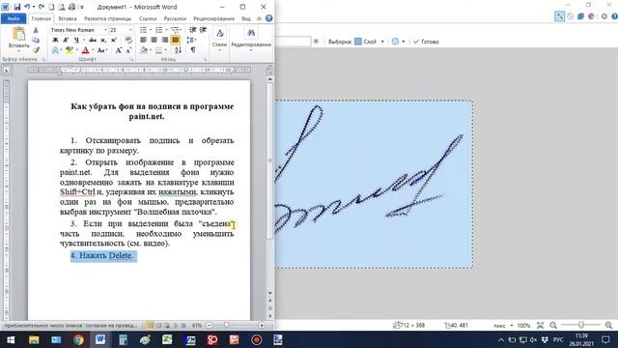This screenshot has width=618, height=348.
Task: Toggle strikethrough (abc) formatting
Action: pos(93,40)
